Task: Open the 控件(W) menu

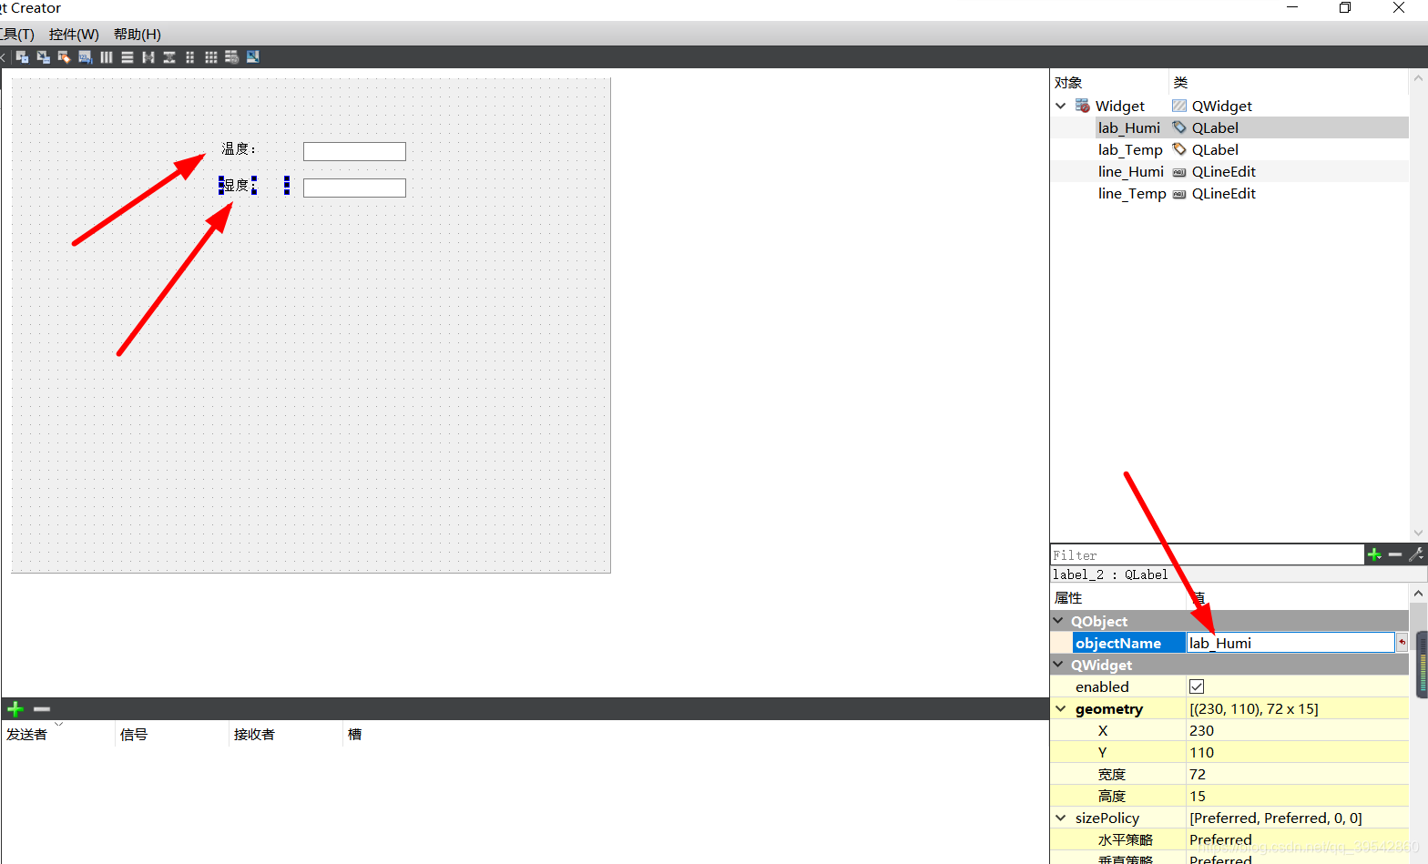Action: [x=74, y=34]
